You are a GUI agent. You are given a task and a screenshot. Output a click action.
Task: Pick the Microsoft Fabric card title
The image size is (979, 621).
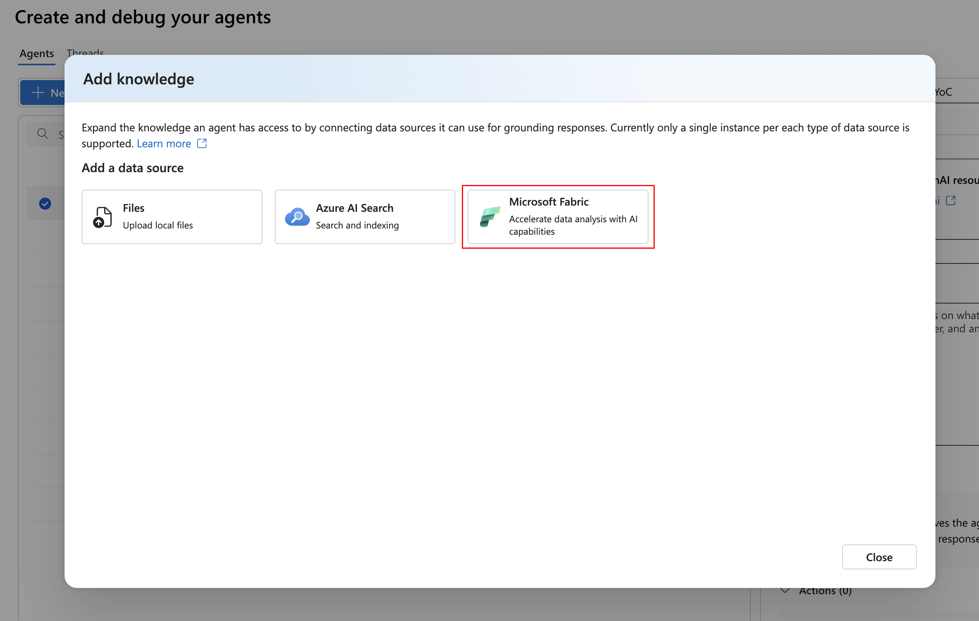549,202
